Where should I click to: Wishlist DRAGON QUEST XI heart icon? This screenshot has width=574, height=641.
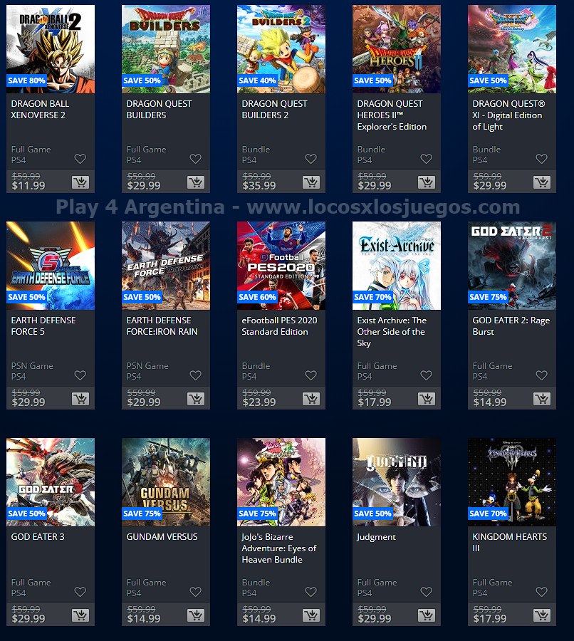click(542, 159)
